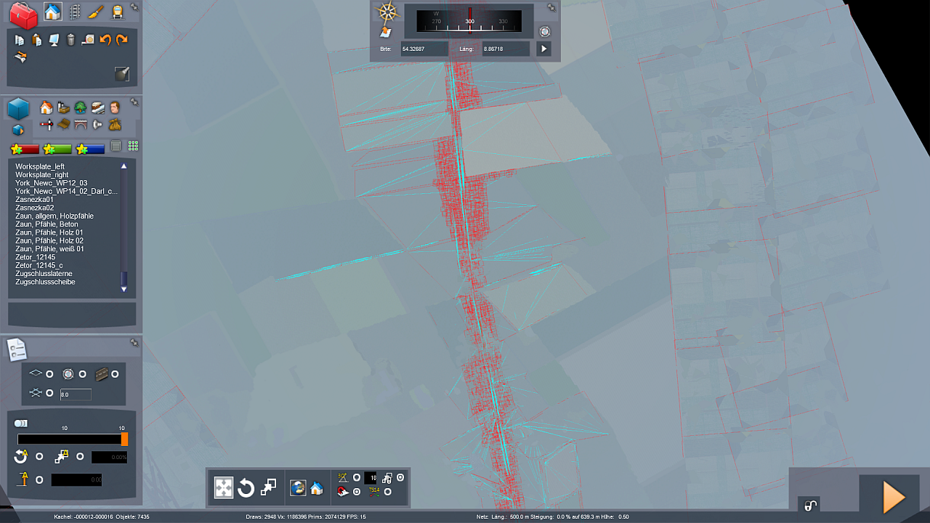Image resolution: width=930 pixels, height=523 pixels.
Task: Click the large orange play button
Action: (894, 498)
